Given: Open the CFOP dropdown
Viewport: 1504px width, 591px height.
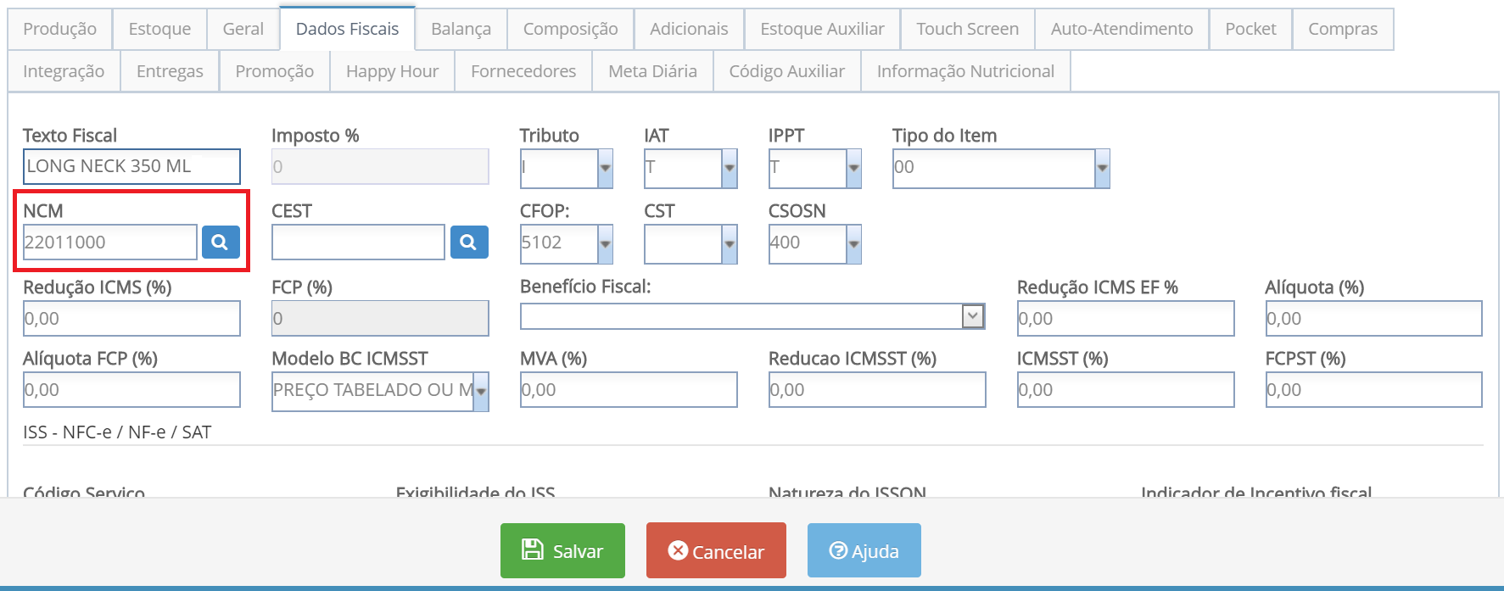Looking at the screenshot, I should (x=605, y=244).
